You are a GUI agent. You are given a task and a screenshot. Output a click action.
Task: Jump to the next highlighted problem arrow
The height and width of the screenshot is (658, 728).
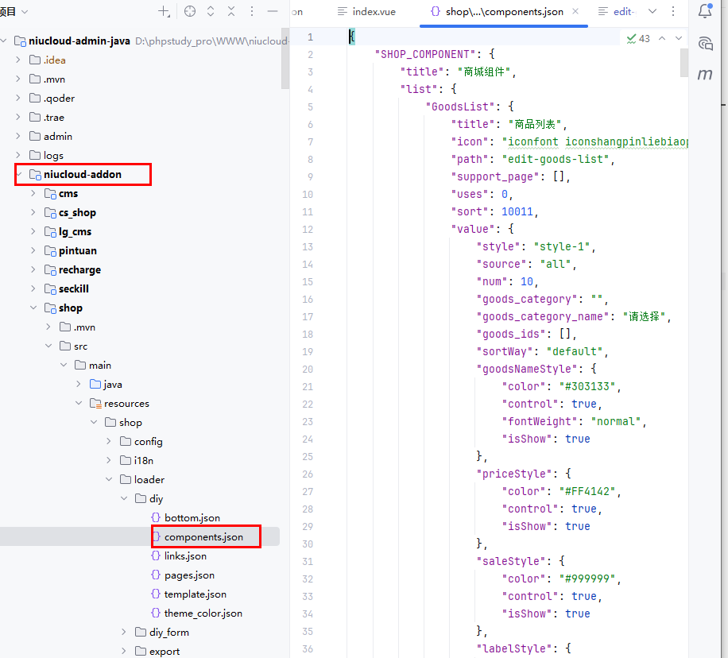679,38
